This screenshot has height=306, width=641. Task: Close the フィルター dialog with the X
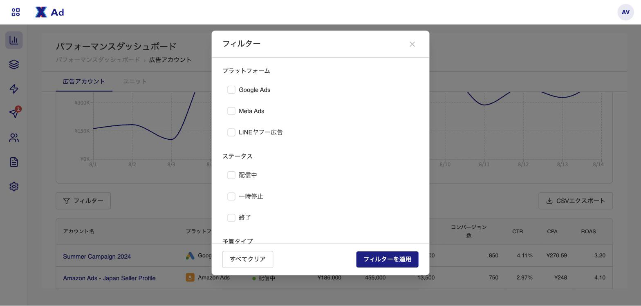point(412,44)
